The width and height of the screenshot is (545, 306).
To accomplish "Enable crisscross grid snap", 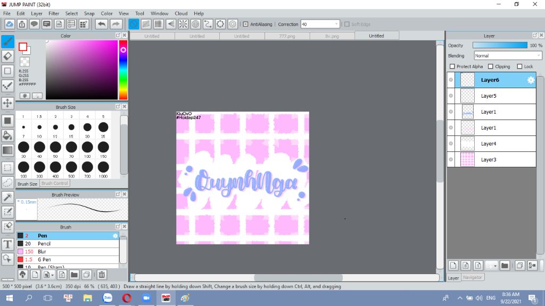I will coord(158,24).
